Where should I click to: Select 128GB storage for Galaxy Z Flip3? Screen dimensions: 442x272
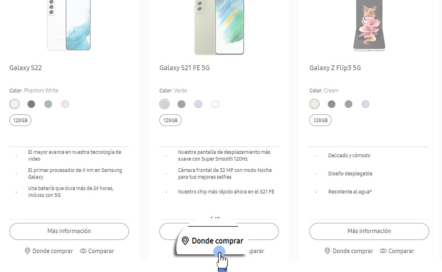320,120
